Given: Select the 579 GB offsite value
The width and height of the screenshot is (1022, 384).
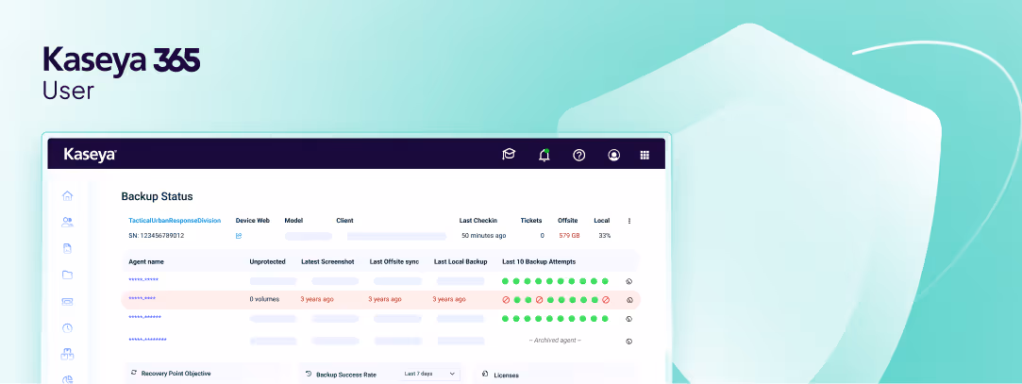Looking at the screenshot, I should [569, 235].
